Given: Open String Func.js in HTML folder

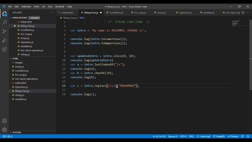Looking at the screenshot, I should [x=22, y=91].
